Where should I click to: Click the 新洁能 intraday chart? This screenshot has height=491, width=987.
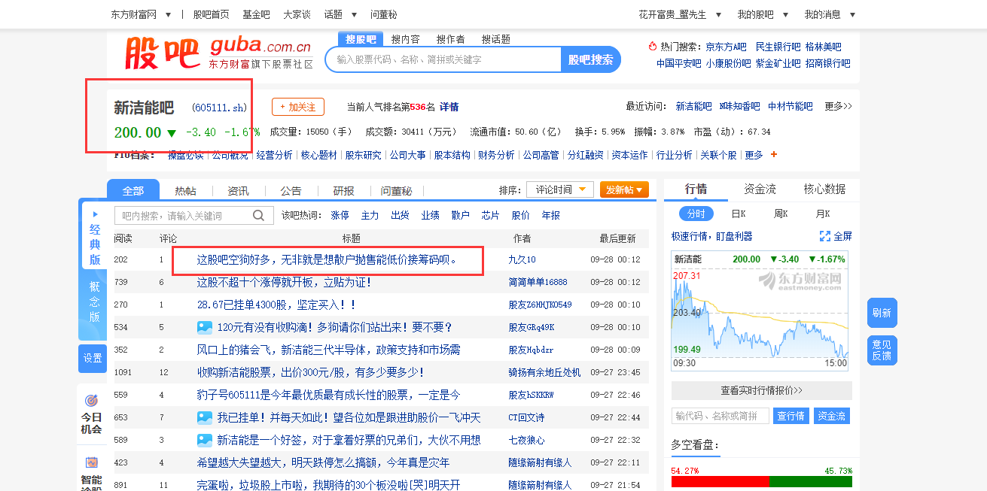pos(760,311)
